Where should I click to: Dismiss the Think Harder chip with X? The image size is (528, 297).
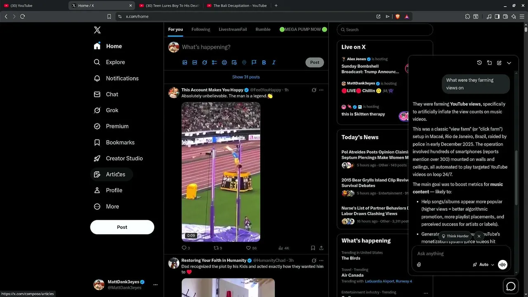tap(479, 236)
